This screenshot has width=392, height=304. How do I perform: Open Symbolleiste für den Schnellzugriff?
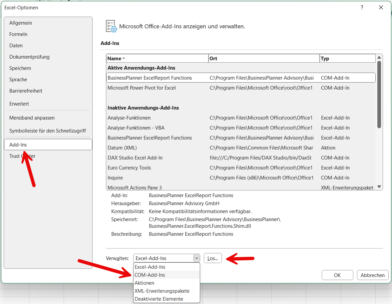(x=48, y=131)
